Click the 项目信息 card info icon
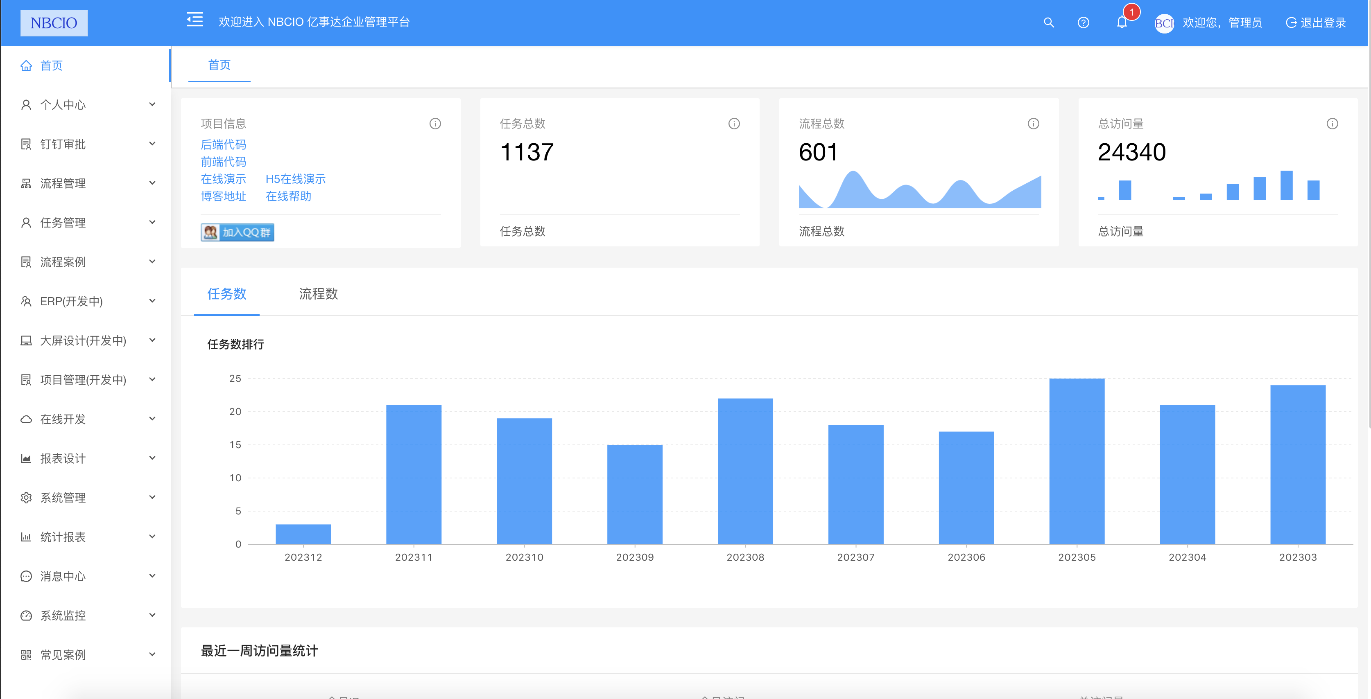The width and height of the screenshot is (1371, 699). (x=435, y=124)
